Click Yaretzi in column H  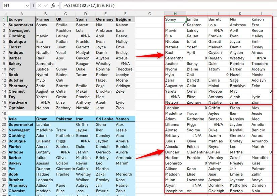[x=175, y=91]
